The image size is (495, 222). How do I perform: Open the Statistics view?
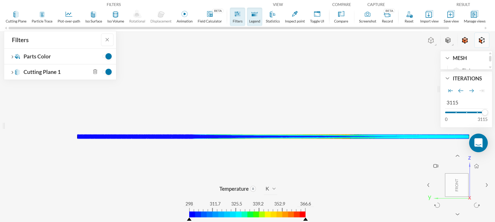[x=273, y=17]
